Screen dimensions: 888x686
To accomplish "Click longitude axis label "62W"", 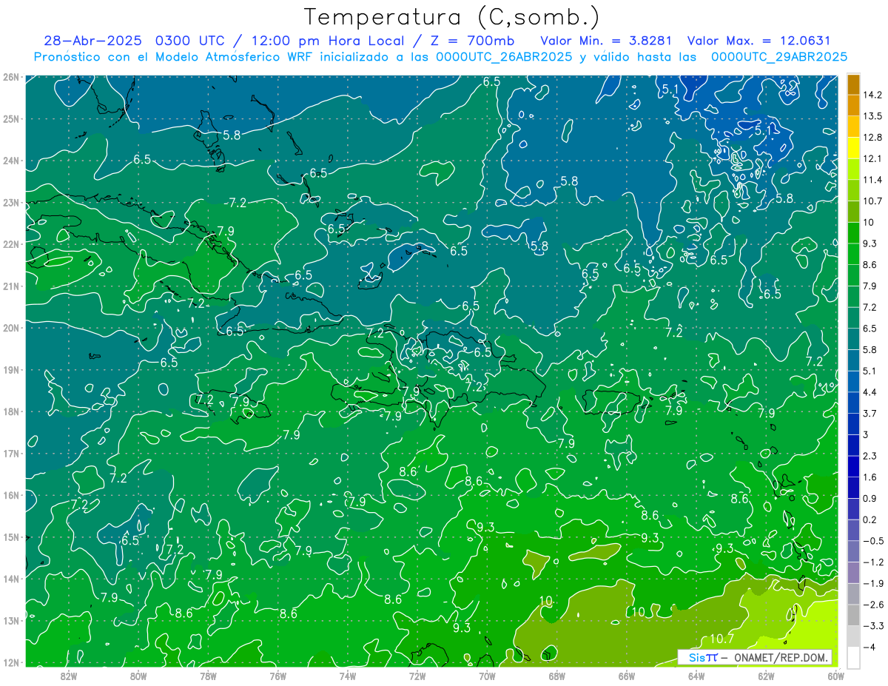I will pos(766,675).
